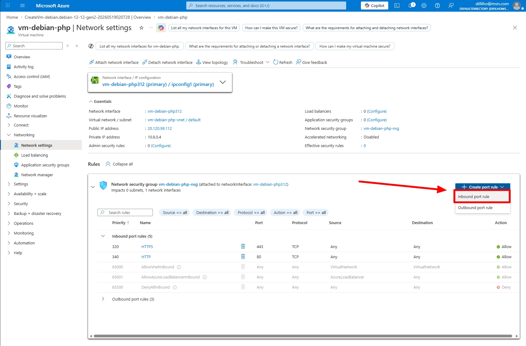Open Application security groups in sidebar
The image size is (526, 346).
pos(45,165)
